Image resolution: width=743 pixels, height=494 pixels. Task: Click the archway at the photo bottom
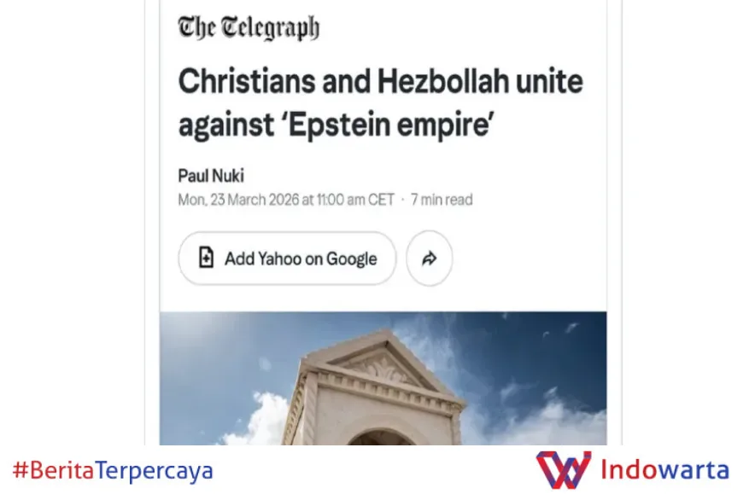382,438
